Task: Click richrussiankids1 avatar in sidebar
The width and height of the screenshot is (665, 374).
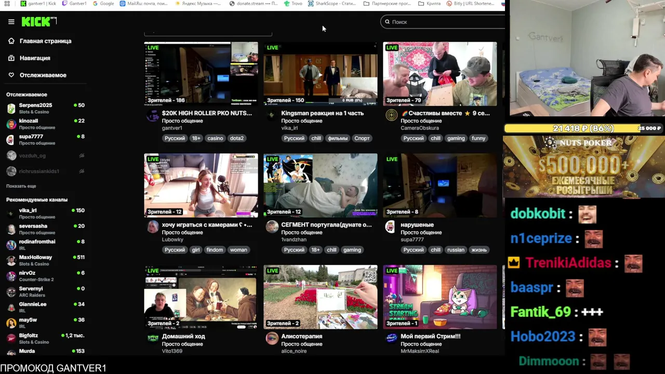Action: coord(11,171)
